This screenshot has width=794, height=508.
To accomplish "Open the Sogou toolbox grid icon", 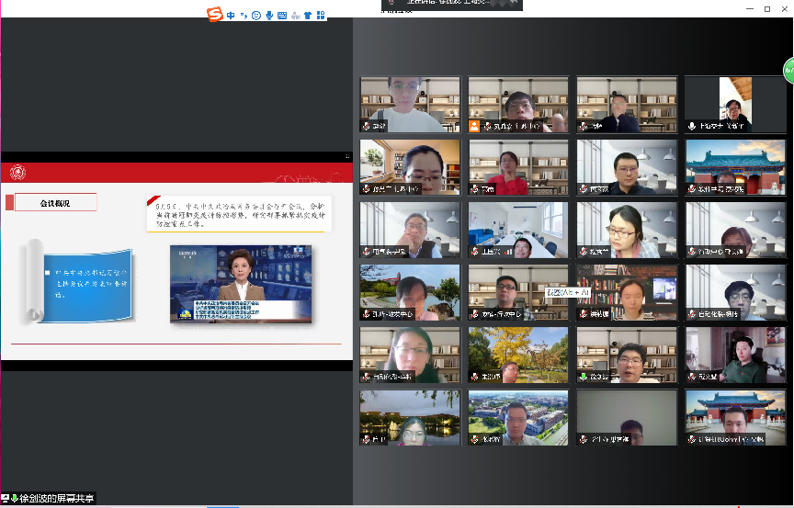I will pos(321,15).
